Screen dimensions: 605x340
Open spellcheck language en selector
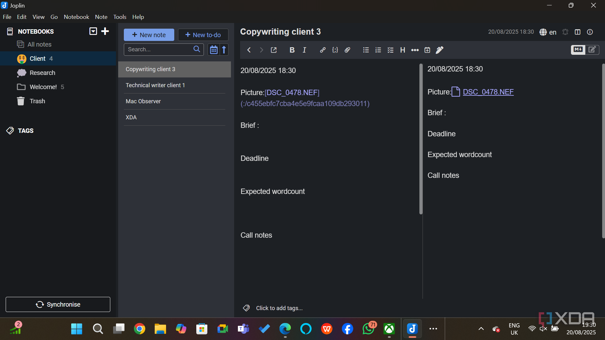(548, 32)
